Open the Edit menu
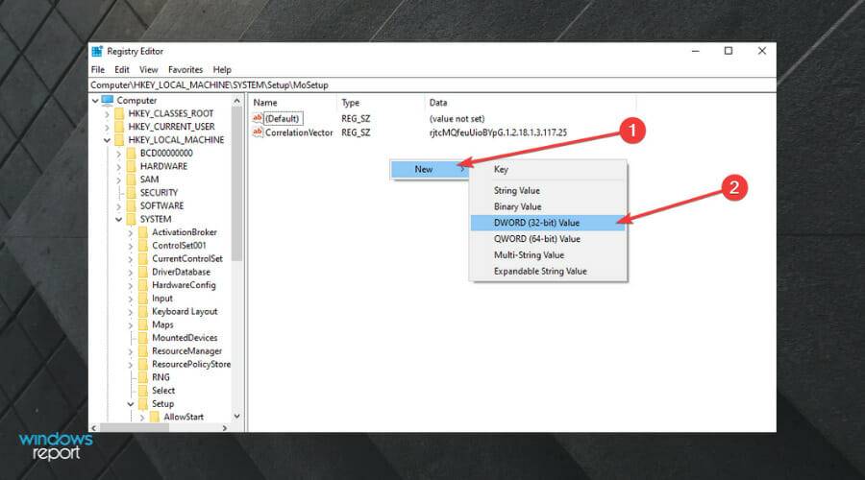The height and width of the screenshot is (480, 865). tap(122, 70)
